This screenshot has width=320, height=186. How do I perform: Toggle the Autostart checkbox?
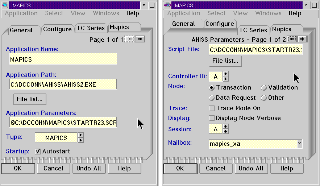(x=38, y=151)
